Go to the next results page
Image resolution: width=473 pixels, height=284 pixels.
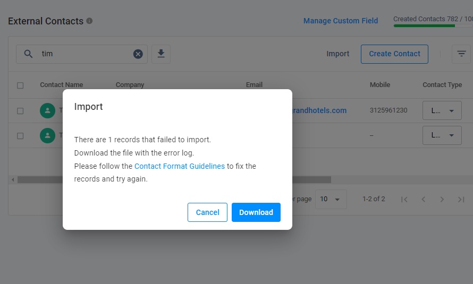pyautogui.click(x=442, y=200)
